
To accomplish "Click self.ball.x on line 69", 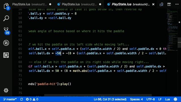I will (44, 66).
